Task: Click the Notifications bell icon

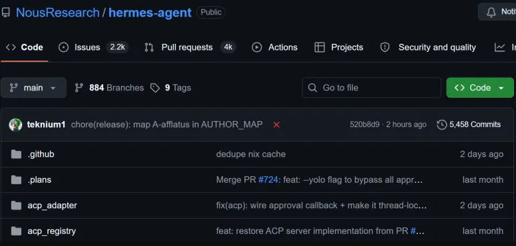Action: pos(491,12)
